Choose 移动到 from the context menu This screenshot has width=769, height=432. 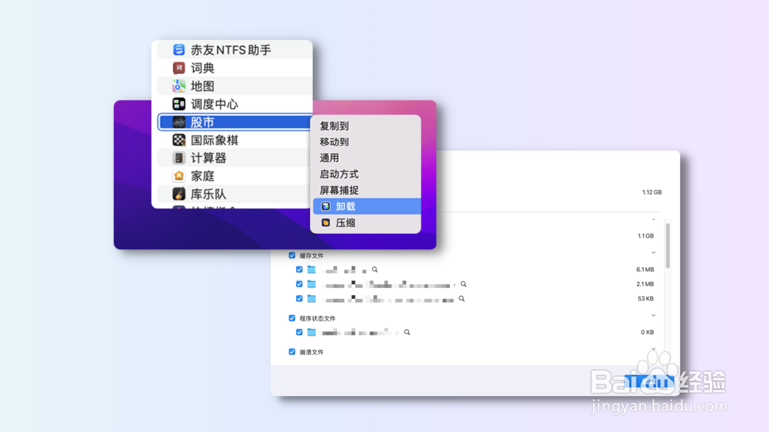coord(365,142)
